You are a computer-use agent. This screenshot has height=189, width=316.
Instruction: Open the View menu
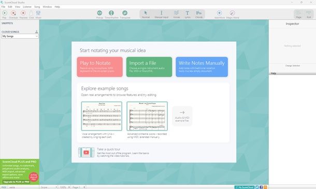18,7
